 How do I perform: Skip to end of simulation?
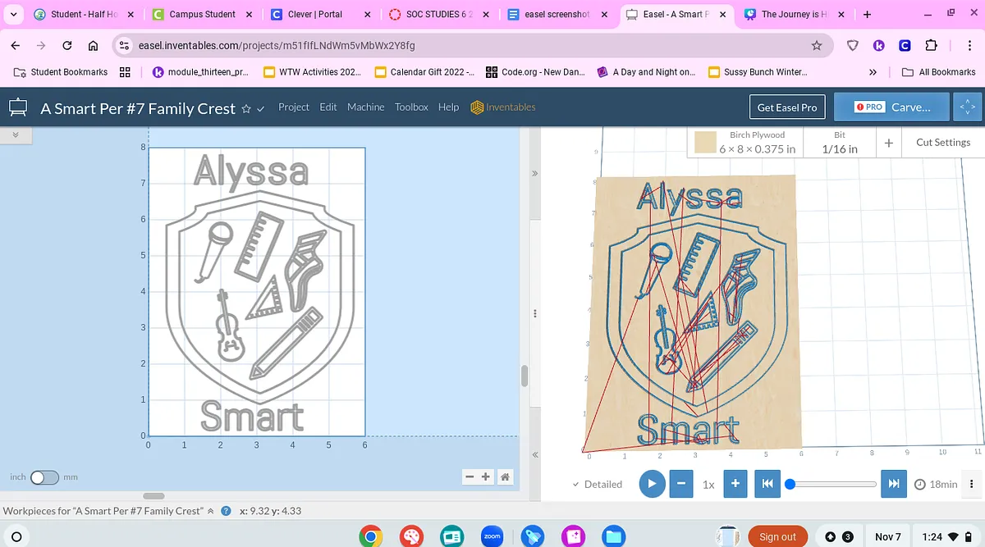tap(893, 484)
